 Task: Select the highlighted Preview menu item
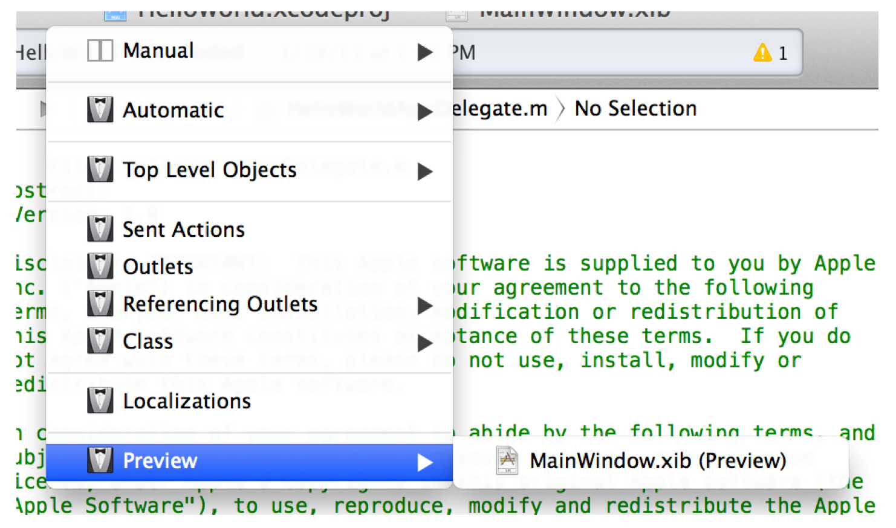[249, 462]
